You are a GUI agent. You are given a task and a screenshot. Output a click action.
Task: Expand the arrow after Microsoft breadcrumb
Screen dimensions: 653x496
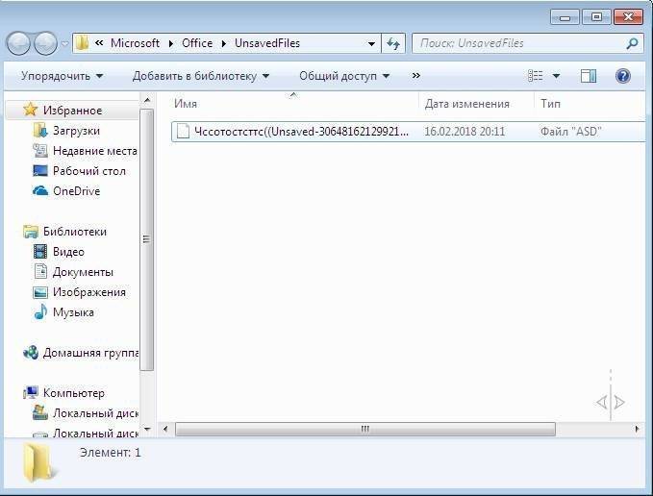[171, 43]
